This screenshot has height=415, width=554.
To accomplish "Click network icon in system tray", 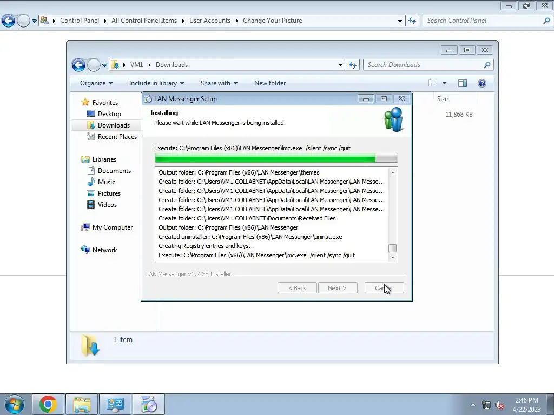I will click(486, 405).
